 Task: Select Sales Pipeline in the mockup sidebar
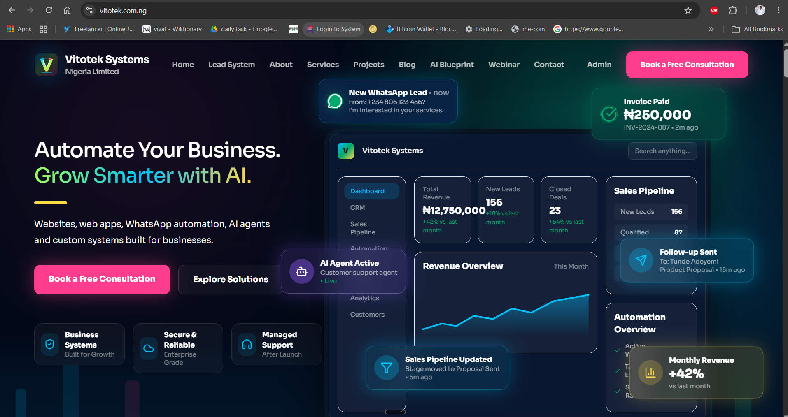[363, 228]
